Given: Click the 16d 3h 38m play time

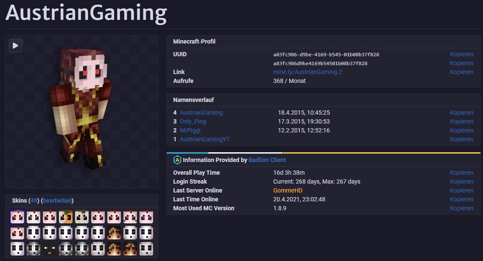Looking at the screenshot, I should (289, 173).
